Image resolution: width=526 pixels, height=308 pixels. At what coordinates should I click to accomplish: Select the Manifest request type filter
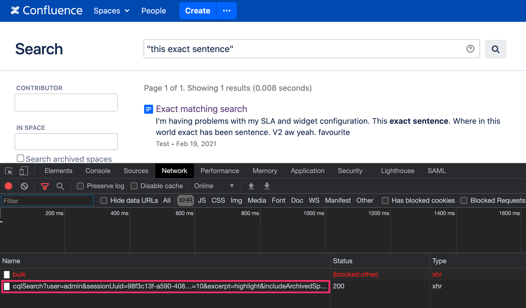338,200
